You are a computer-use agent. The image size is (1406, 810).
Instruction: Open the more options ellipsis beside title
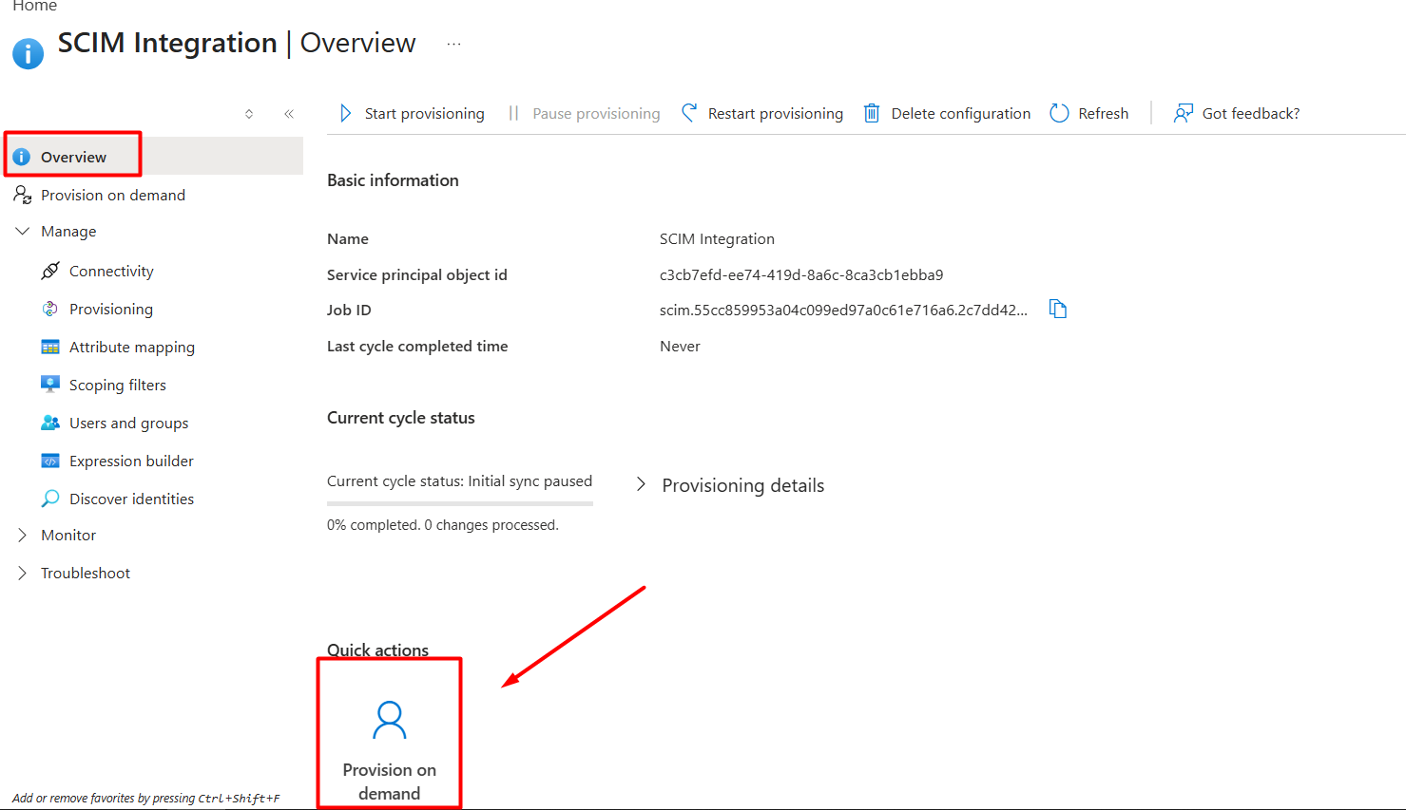point(453,44)
